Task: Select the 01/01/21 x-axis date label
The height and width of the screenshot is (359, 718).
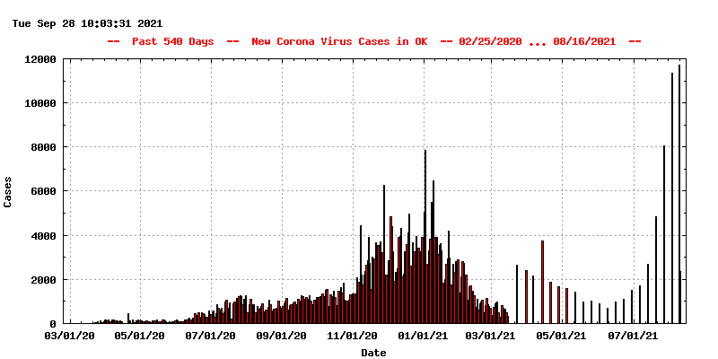Action: pos(423,336)
